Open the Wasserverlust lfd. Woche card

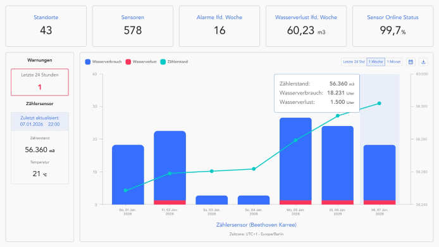coord(306,26)
